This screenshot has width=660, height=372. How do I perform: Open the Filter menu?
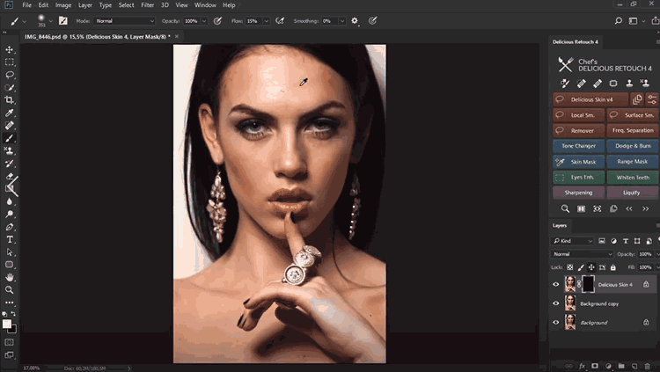pyautogui.click(x=148, y=5)
